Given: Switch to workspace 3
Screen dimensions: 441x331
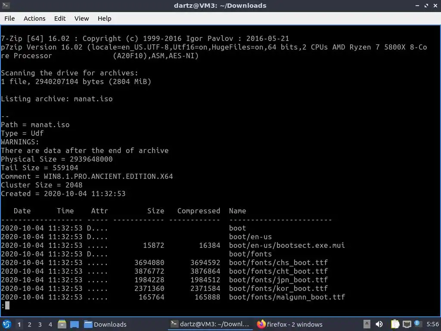Looking at the screenshot, I should [40, 325].
